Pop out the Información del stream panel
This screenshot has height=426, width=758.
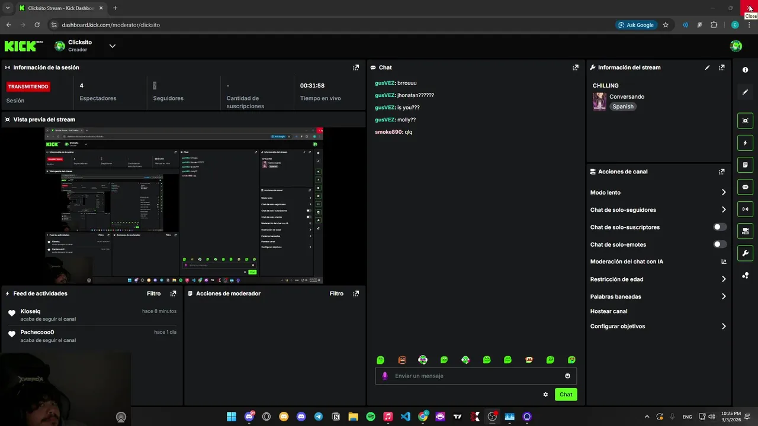tap(721, 67)
